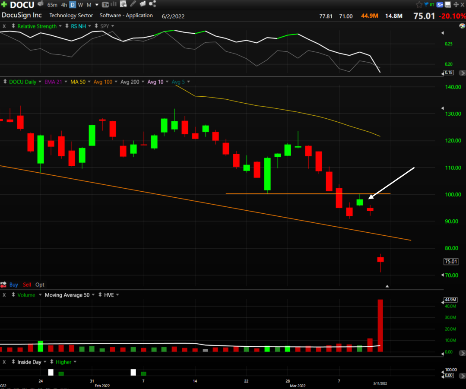
Task: Open Avg 100 dropdown
Action: coord(116,82)
